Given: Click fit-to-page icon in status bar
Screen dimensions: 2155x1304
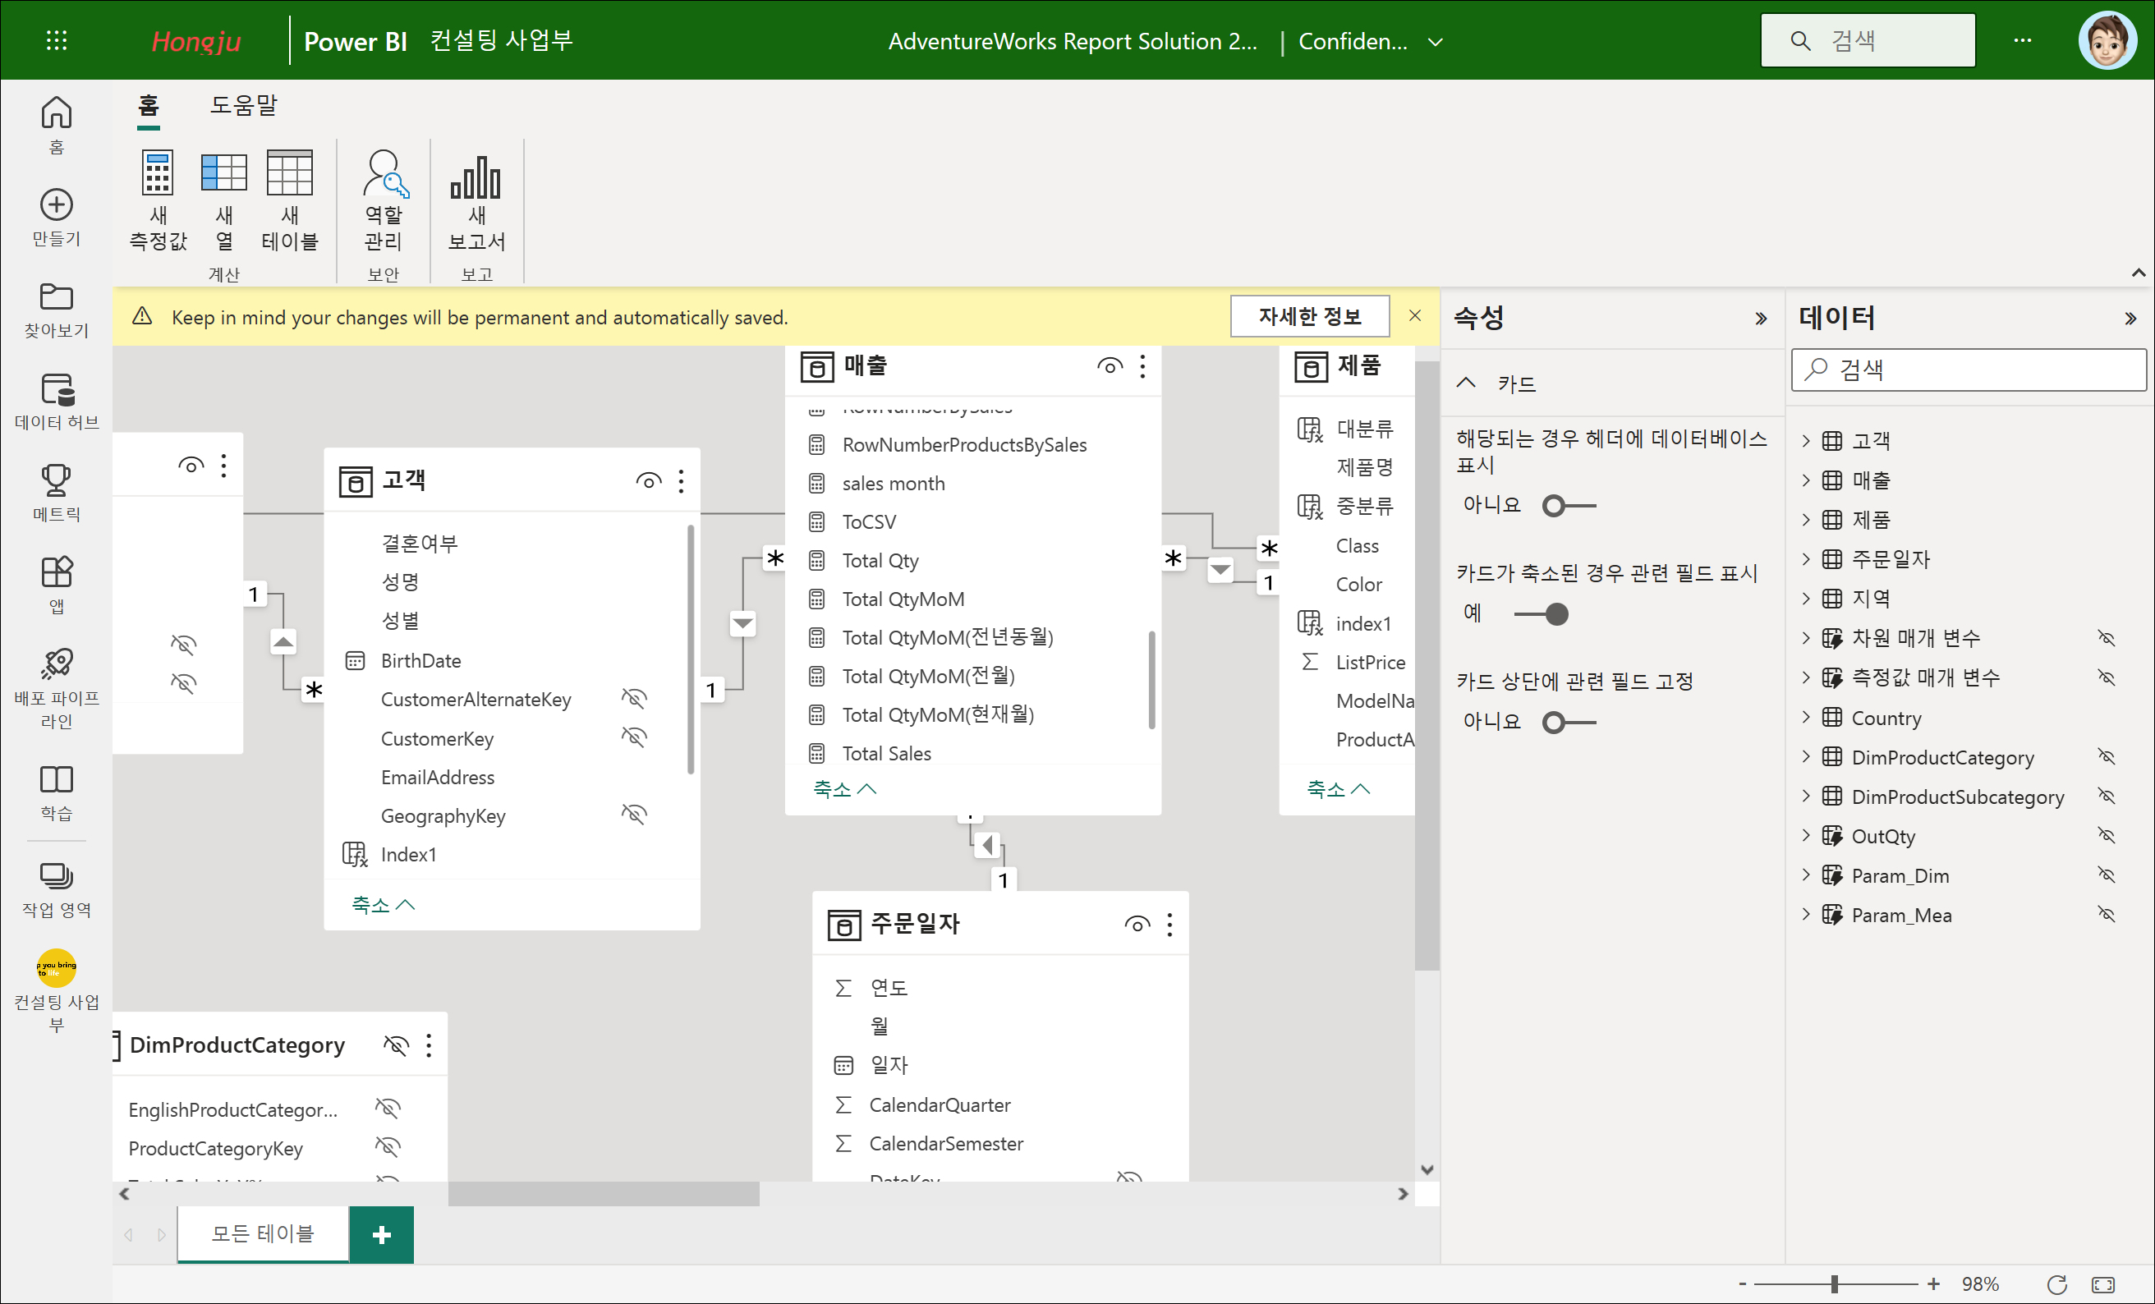Looking at the screenshot, I should click(x=2102, y=1284).
